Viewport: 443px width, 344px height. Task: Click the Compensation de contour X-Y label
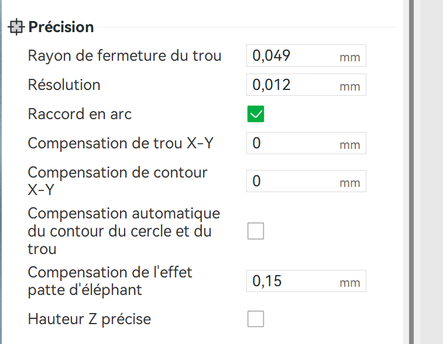[x=118, y=181]
